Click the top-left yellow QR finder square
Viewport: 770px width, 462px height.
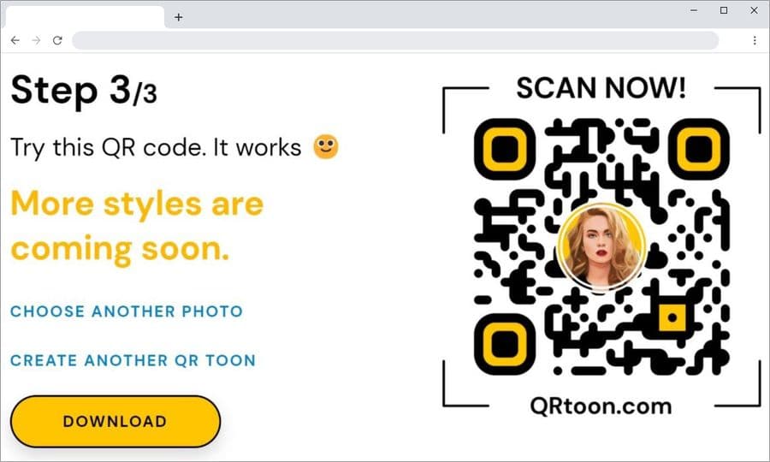(x=505, y=149)
